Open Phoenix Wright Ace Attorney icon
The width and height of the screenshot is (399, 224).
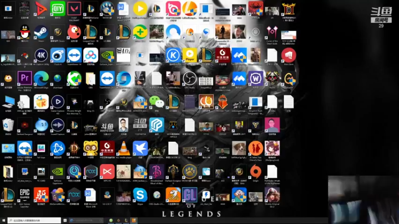[x=74, y=102]
